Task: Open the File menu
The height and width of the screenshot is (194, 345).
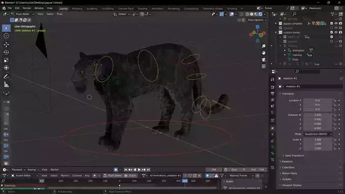Action: (10, 8)
